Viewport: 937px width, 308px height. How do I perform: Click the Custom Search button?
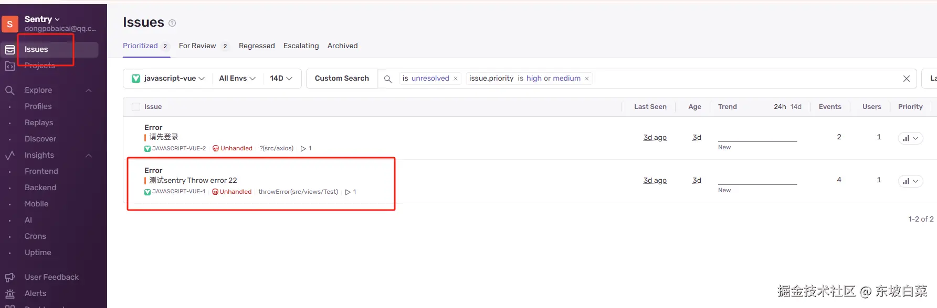[x=342, y=79]
